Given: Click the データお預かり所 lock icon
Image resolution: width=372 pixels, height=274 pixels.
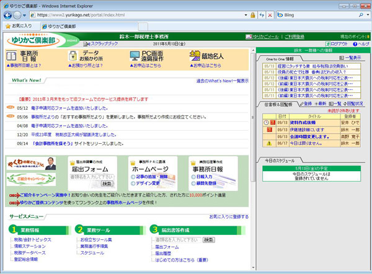Looking at the screenshot, I should tap(73, 56).
